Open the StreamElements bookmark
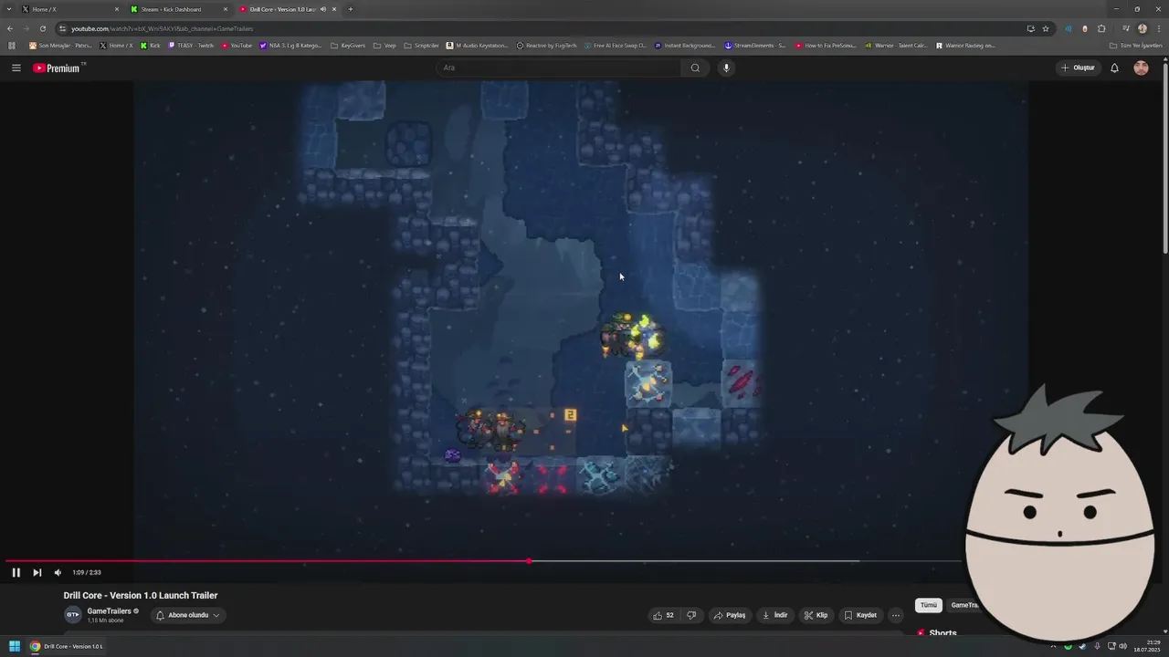 [754, 45]
